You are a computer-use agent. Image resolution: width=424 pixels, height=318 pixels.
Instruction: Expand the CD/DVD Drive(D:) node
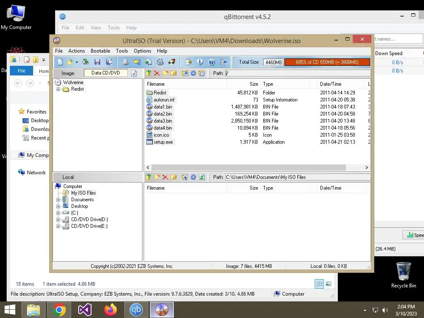click(58, 219)
